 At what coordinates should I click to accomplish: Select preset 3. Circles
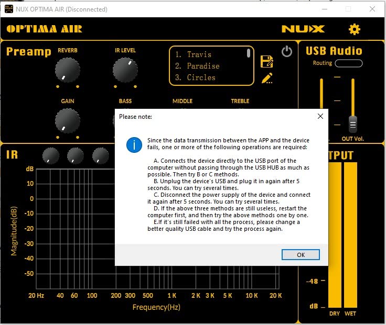195,77
